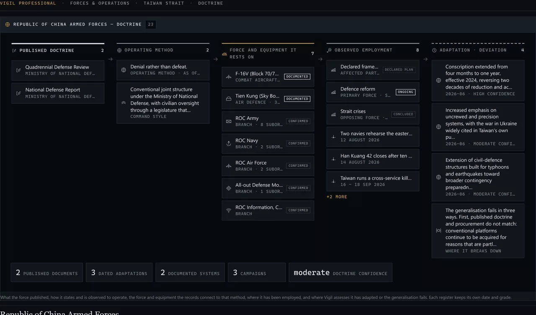Screen dimensions: 536x315
Task: Click the aircraft icon on F-16V card
Action: 229,77
